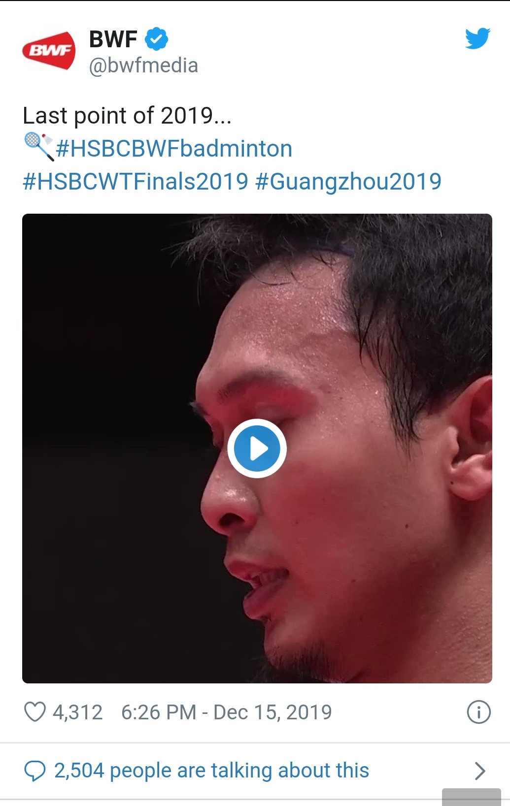
Task: Expand the conversation with the right chevron
Action: pos(479,771)
